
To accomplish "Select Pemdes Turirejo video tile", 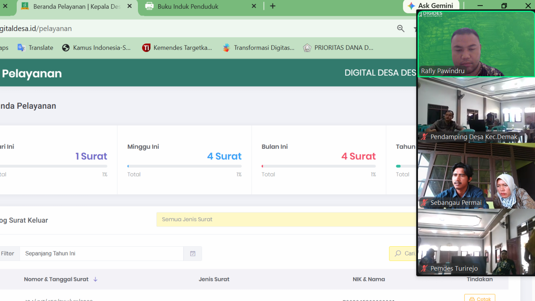I will 476,242.
